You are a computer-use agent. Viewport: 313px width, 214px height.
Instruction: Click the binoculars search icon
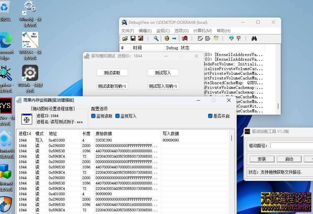[x=255, y=38]
